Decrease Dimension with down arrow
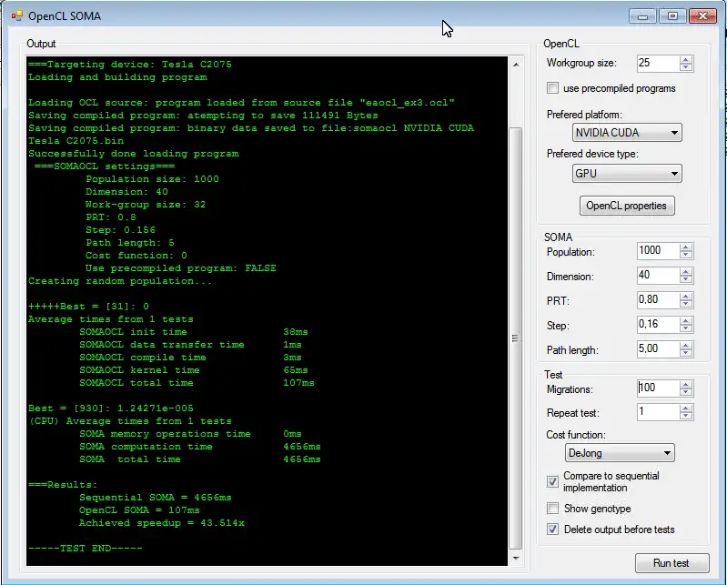Image resolution: width=727 pixels, height=585 pixels. pos(686,279)
